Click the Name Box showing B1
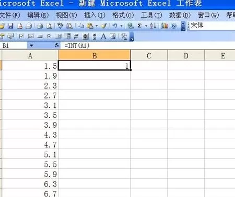235x197 pixels. [14, 46]
